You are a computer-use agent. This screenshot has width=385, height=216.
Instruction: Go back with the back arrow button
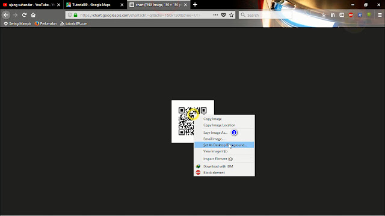[6, 15]
